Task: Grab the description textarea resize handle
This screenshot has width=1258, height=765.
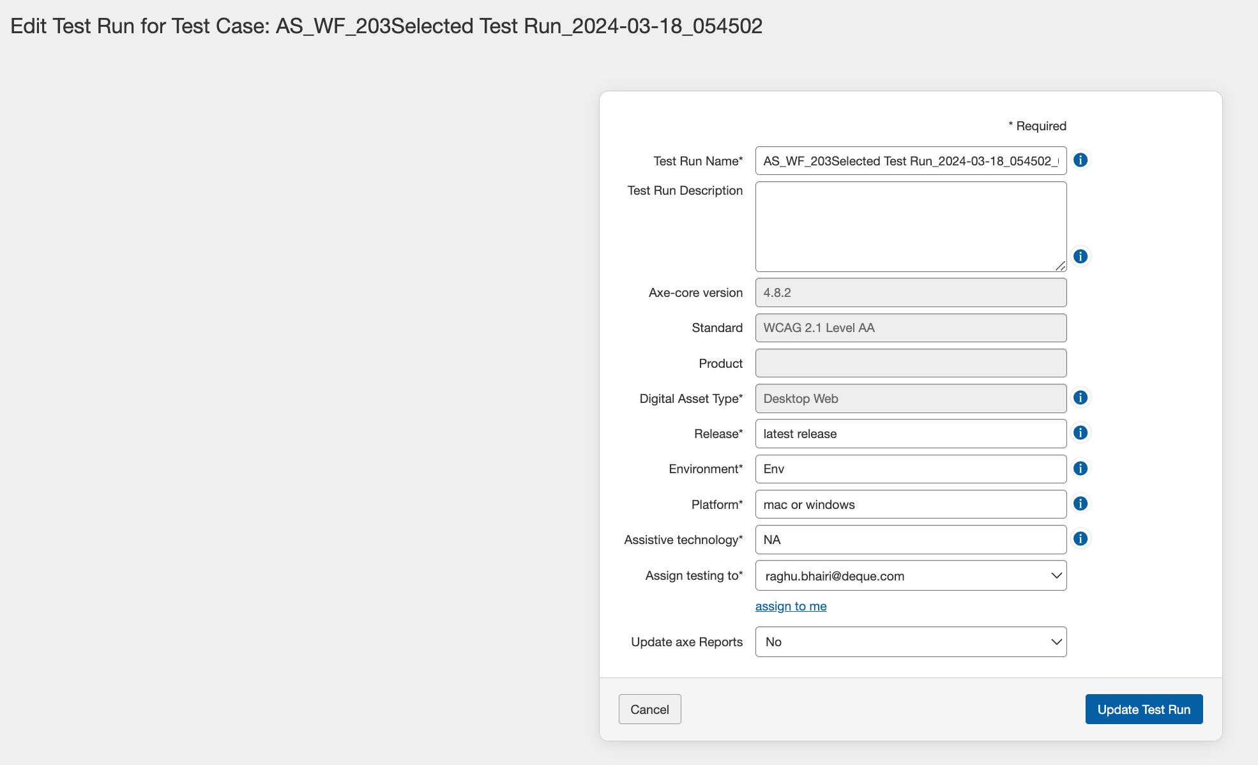Action: (x=1060, y=266)
